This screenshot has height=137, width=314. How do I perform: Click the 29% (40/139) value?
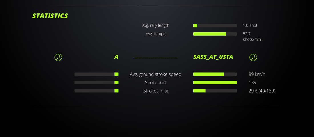point(262,91)
